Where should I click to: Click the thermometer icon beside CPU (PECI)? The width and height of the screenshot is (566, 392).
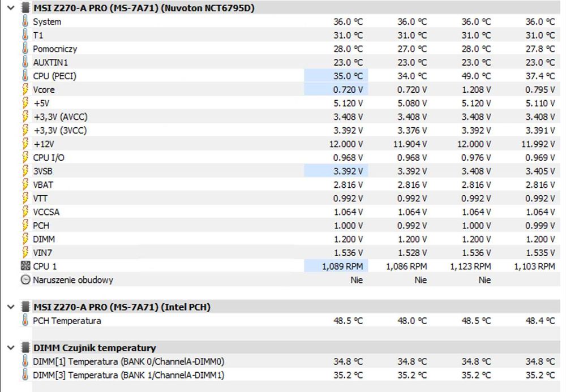click(x=25, y=76)
